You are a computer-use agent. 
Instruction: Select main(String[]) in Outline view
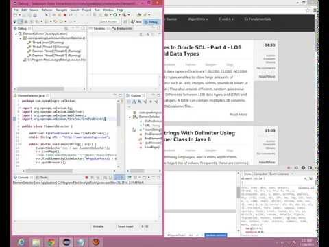point(151,130)
